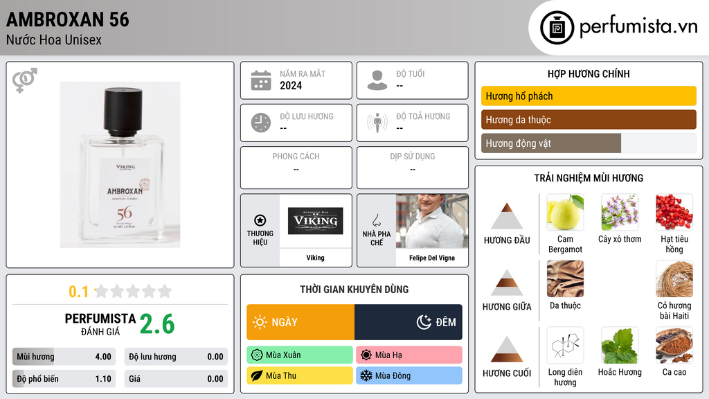Click the snowflake icon for Mùa Đông
The height and width of the screenshot is (399, 709).
click(x=366, y=375)
